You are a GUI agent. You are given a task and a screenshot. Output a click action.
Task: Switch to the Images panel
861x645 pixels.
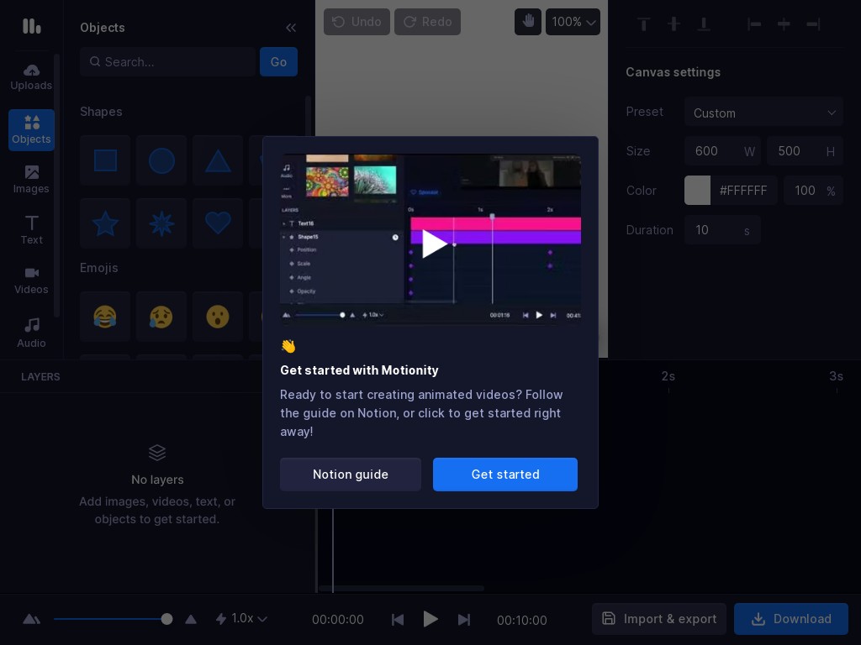pos(31,179)
